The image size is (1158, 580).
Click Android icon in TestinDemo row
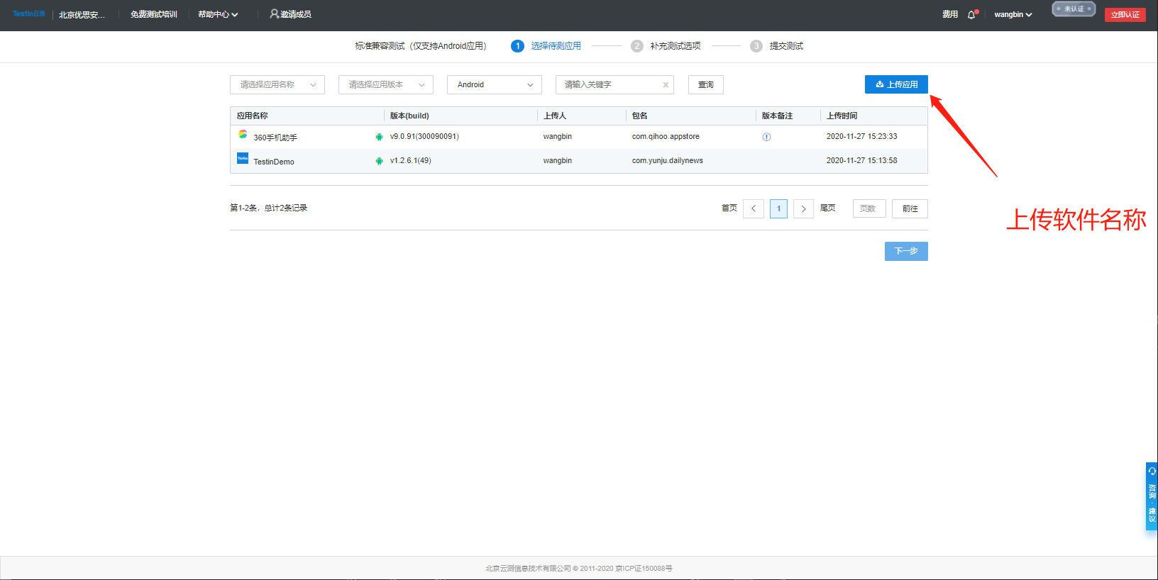coord(379,161)
